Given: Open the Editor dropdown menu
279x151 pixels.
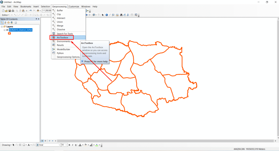Looking at the screenshot, I should click(x=5, y=15).
